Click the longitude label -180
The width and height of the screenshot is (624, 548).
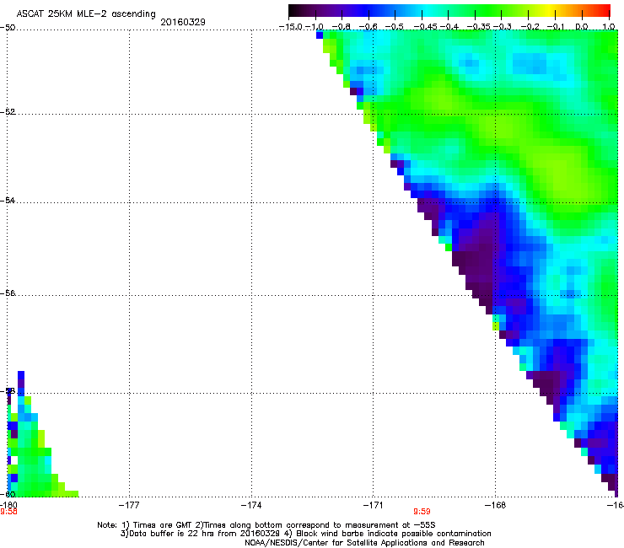[8, 505]
